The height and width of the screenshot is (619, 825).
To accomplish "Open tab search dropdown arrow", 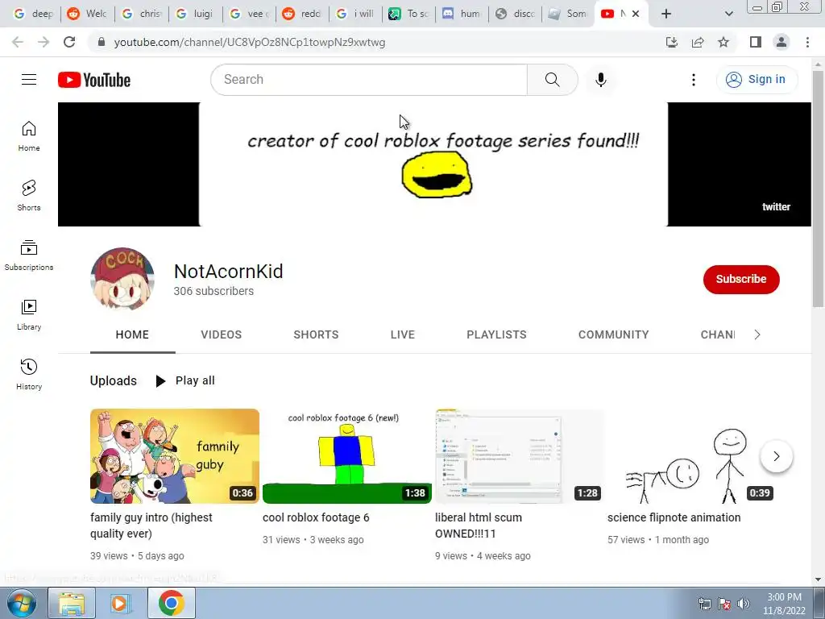I will pos(728,14).
